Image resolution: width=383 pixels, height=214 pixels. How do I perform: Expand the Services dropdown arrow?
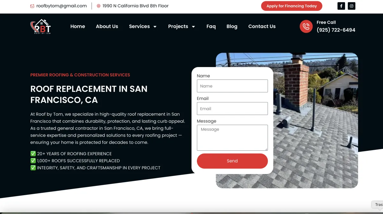coord(155,27)
